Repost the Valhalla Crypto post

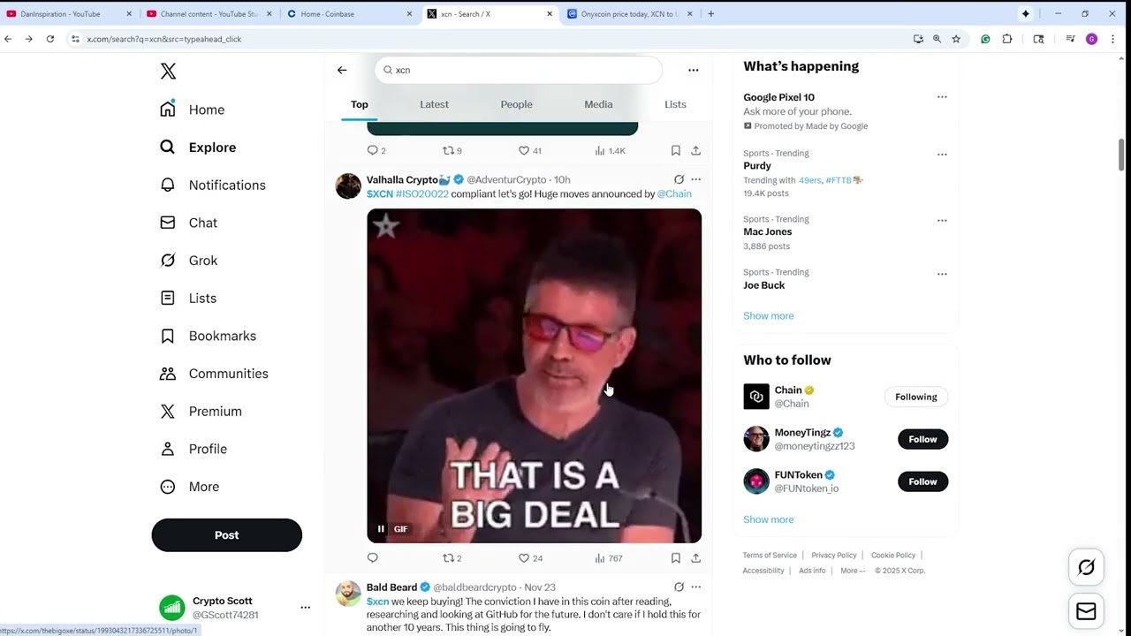pos(452,558)
